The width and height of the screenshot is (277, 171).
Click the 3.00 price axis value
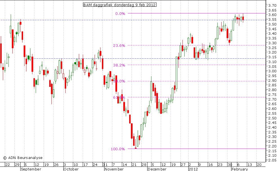coord(272,71)
